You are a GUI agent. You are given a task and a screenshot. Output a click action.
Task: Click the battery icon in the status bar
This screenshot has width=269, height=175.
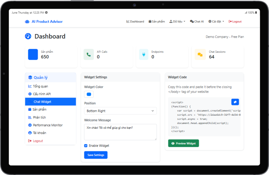point(256,12)
